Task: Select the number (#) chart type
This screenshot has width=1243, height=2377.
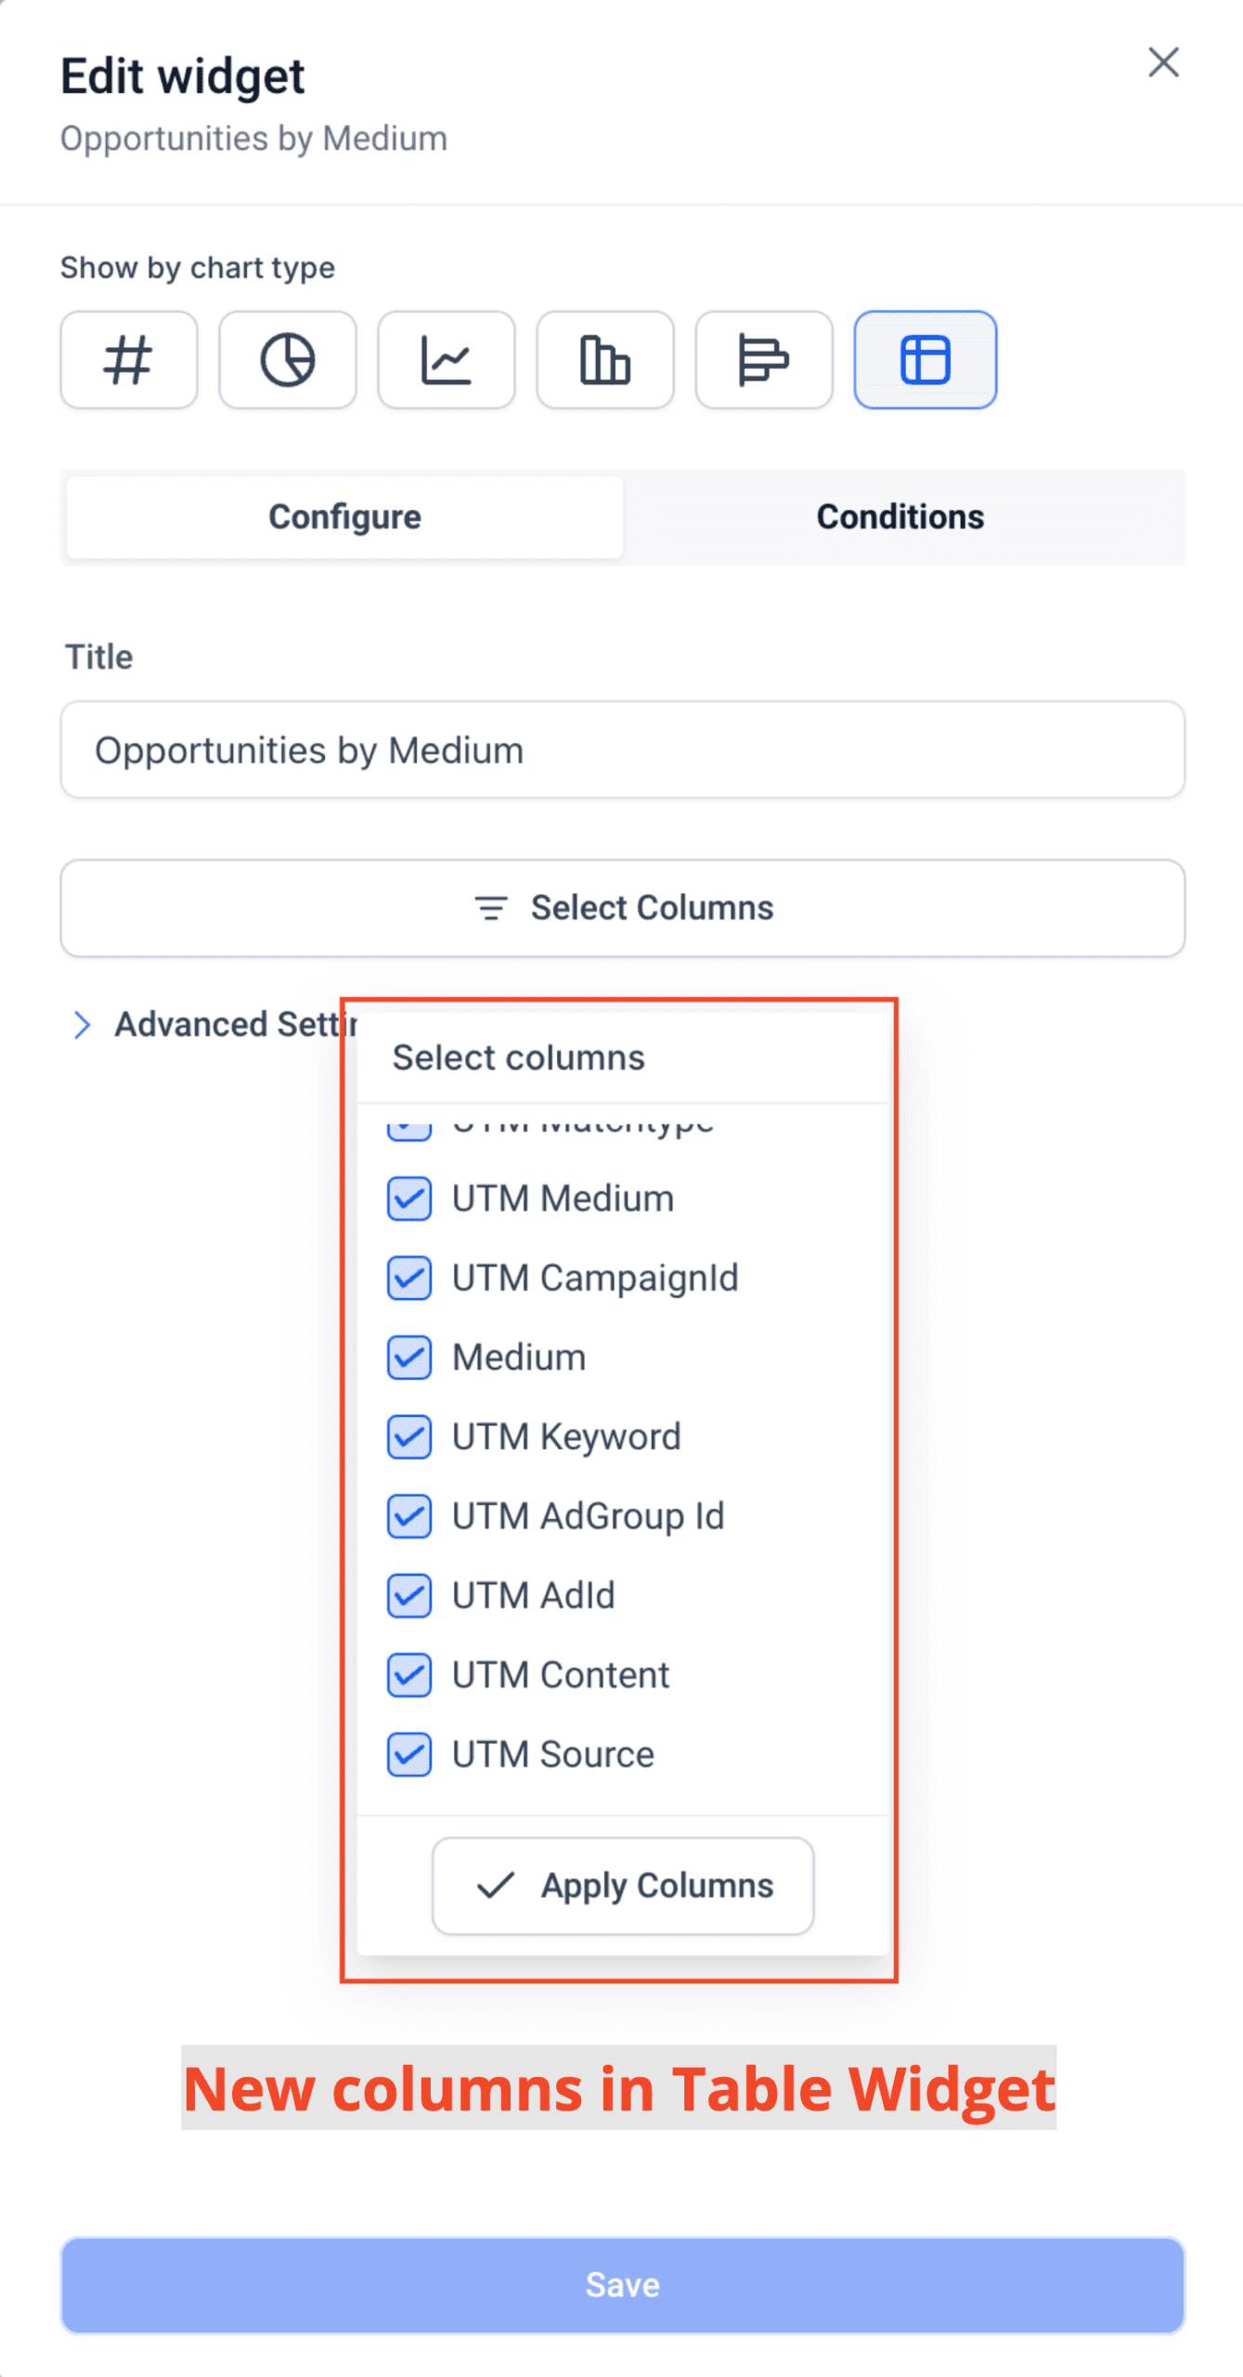Action: click(129, 360)
